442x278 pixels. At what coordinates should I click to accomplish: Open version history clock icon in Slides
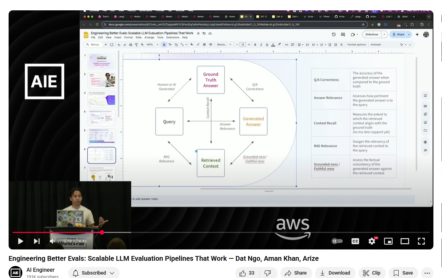click(x=334, y=34)
